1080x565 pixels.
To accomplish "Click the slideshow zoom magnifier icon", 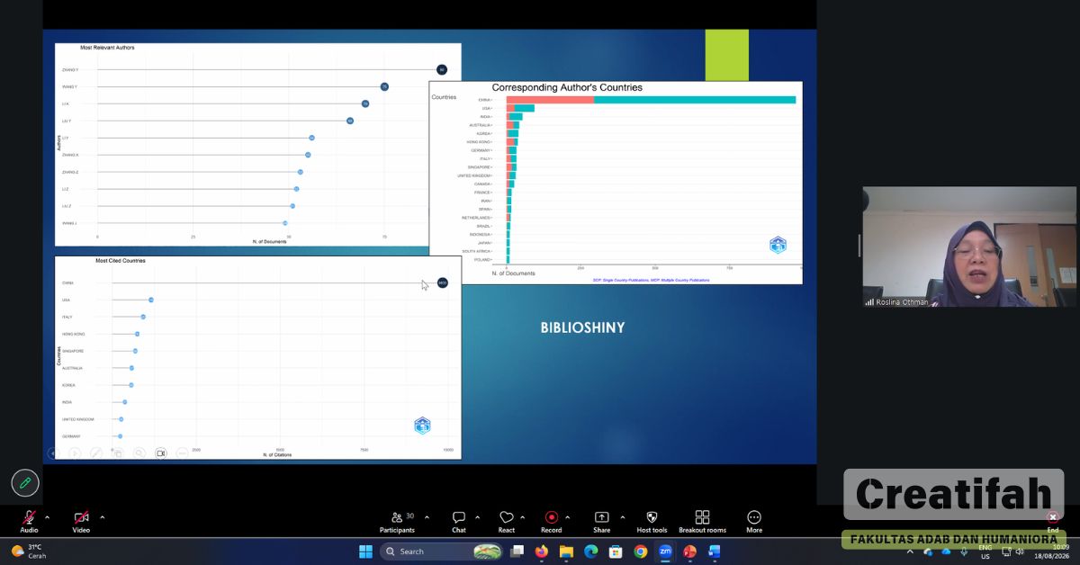I will click(139, 453).
